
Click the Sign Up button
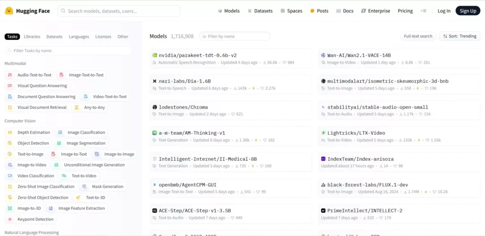coord(467,11)
